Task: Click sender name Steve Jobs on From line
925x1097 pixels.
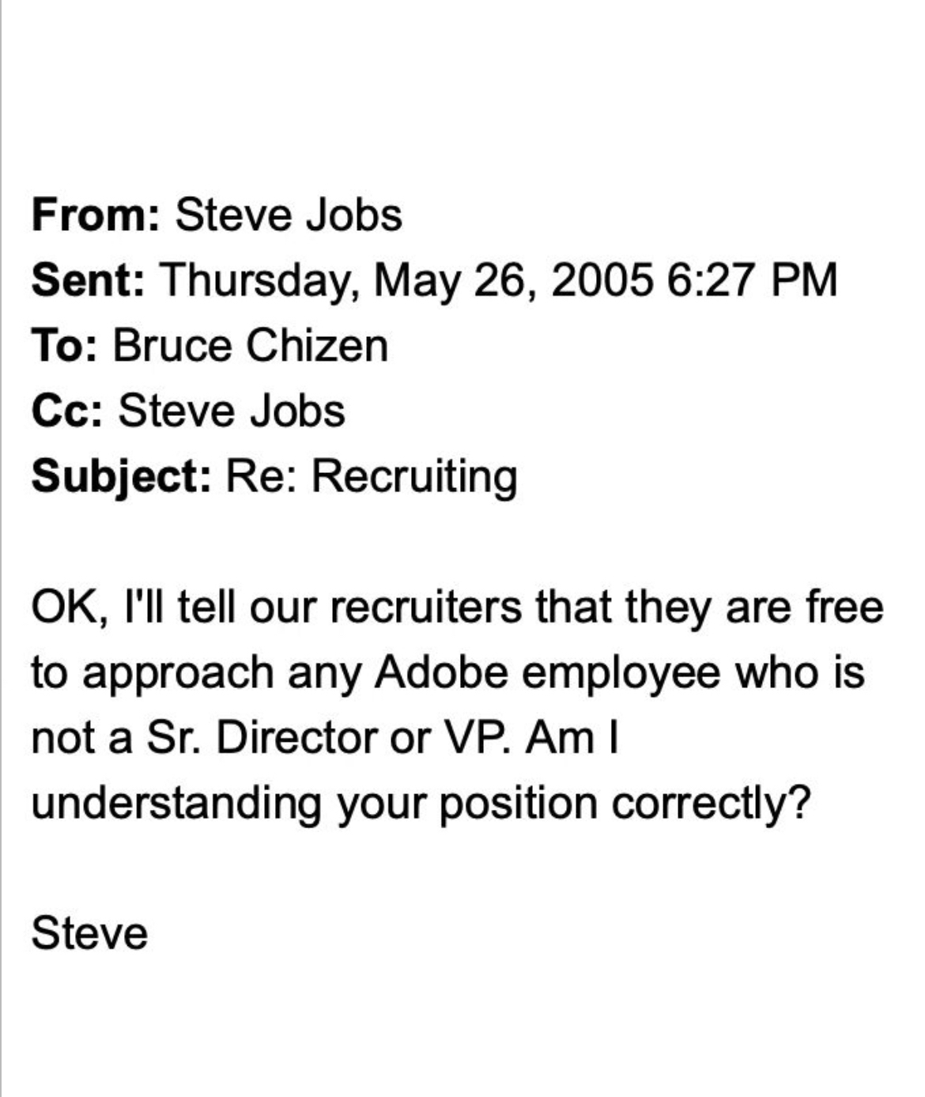Action: coord(288,215)
